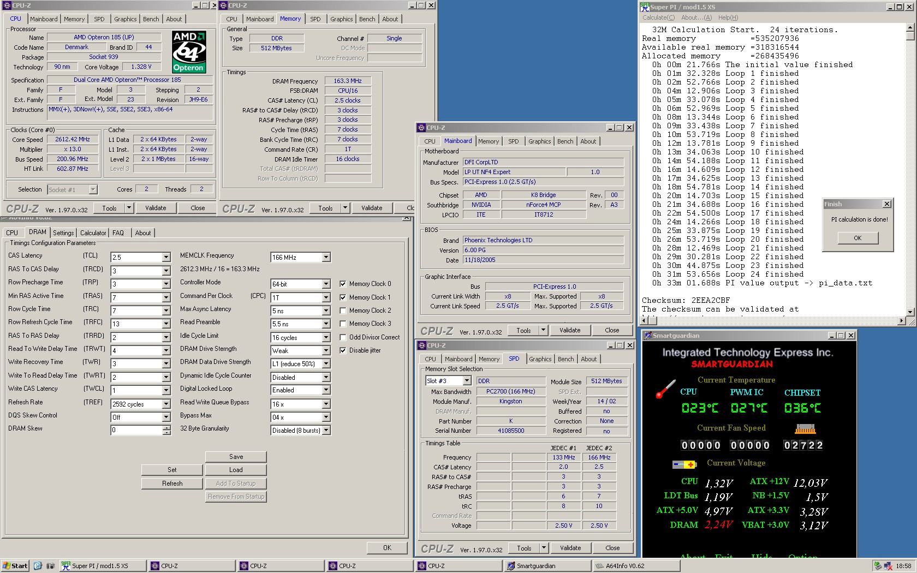Click Load button in A64Info
The width and height of the screenshot is (917, 573).
coord(236,470)
